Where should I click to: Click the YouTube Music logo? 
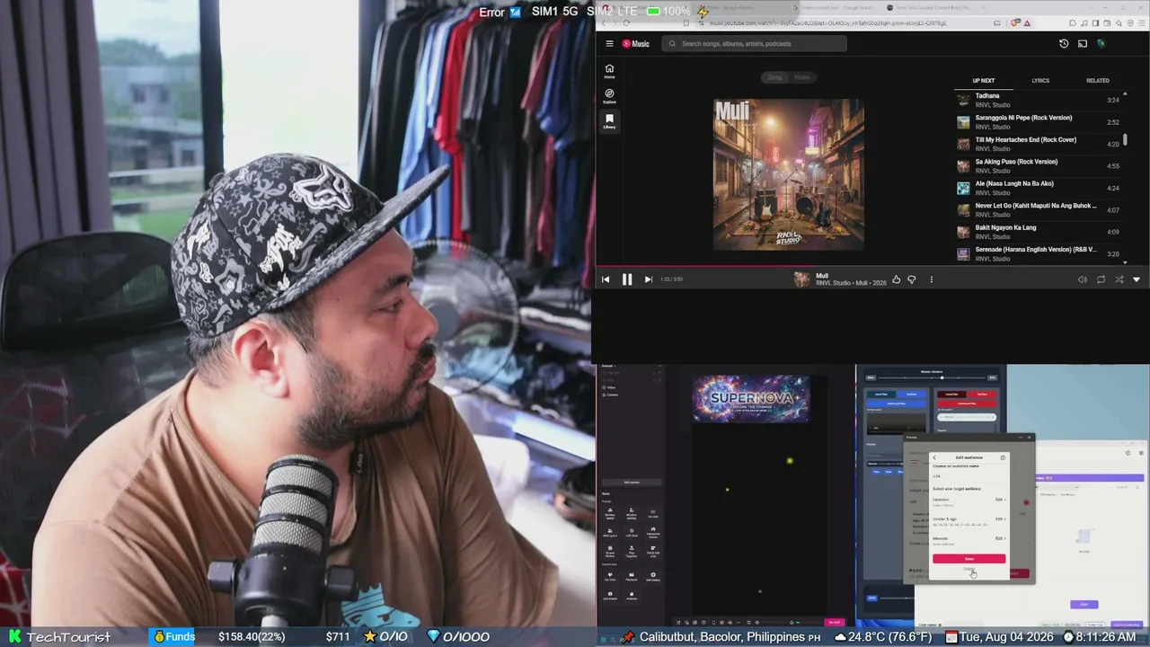click(636, 43)
